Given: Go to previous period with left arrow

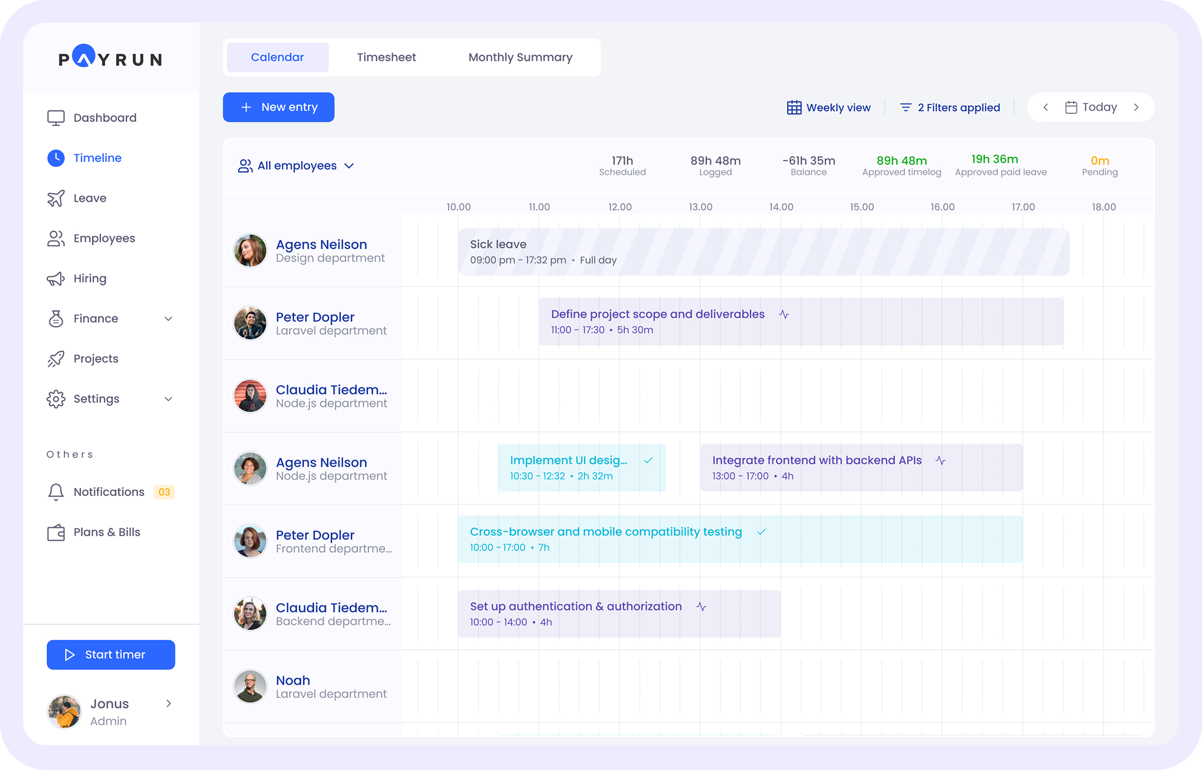Looking at the screenshot, I should pos(1045,108).
